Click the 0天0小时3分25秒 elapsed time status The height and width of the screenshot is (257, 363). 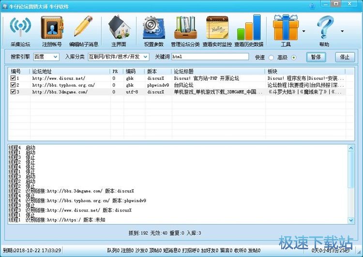point(330,250)
